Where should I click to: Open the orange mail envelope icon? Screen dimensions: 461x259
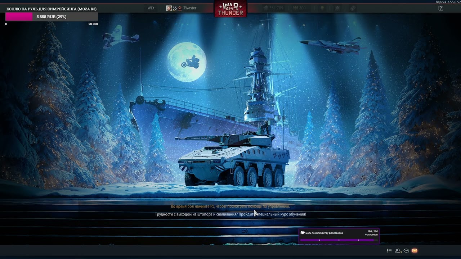(415, 251)
